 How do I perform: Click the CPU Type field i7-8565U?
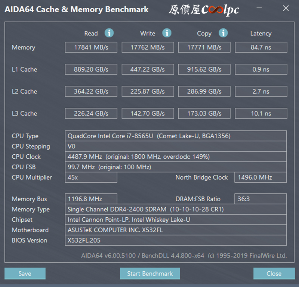click(176, 136)
